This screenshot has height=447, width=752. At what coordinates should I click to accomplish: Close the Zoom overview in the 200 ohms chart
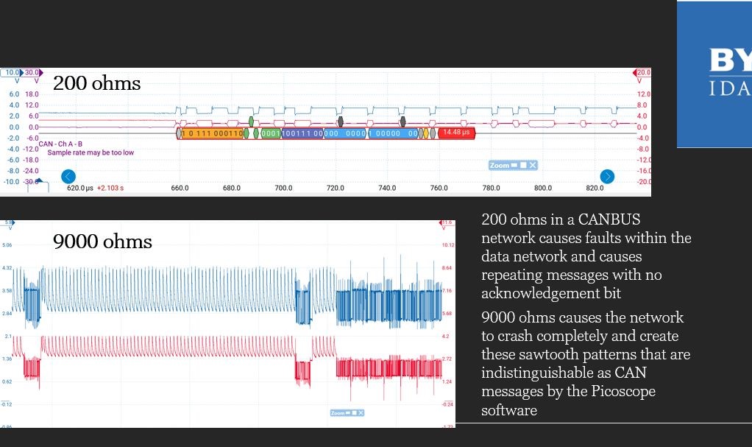pyautogui.click(x=533, y=166)
